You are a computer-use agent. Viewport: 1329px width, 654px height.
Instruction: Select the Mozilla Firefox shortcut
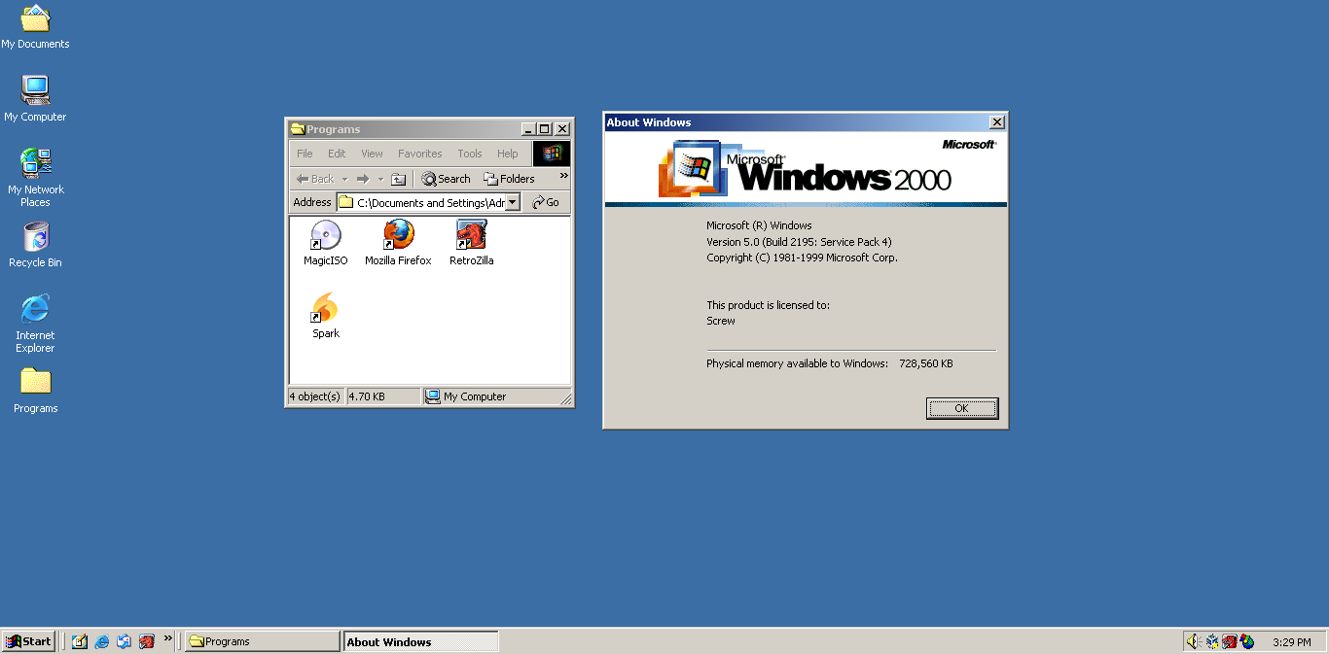coord(398,243)
